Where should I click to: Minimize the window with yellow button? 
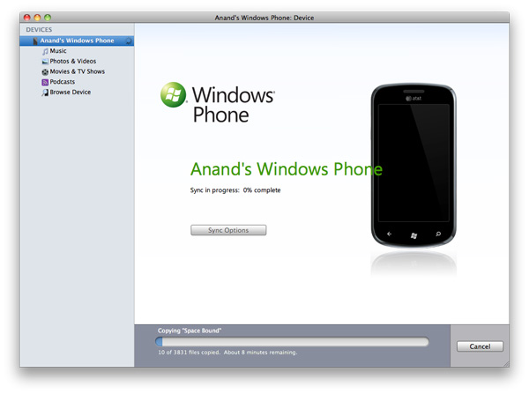[x=37, y=18]
